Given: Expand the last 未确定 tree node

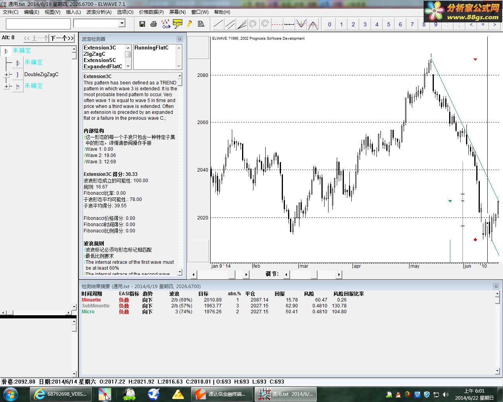Looking at the screenshot, I should (x=6, y=86).
